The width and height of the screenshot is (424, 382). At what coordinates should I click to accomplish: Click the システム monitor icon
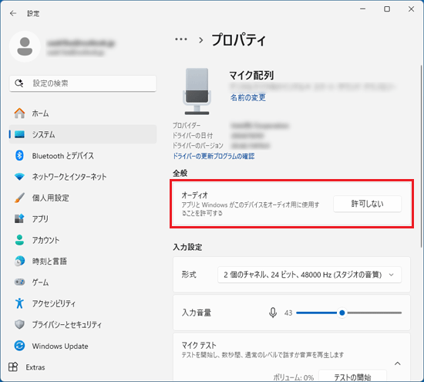point(19,134)
